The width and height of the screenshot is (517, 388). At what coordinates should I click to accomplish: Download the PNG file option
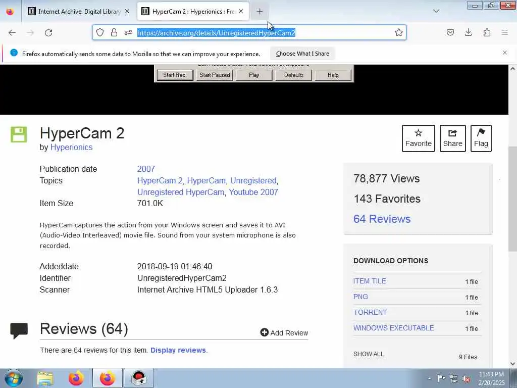(x=360, y=297)
